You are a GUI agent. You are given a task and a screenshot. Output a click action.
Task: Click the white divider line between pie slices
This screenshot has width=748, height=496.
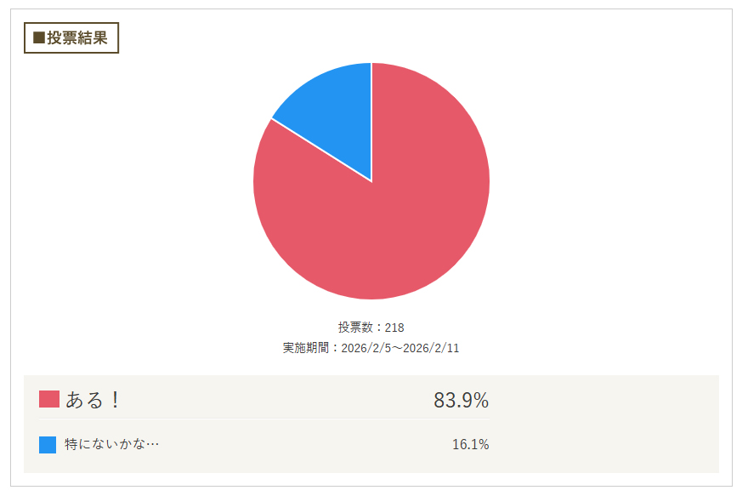pos(371,119)
